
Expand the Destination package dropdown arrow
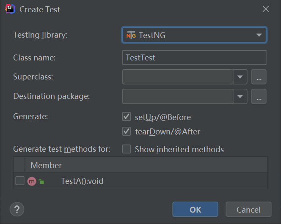point(240,96)
